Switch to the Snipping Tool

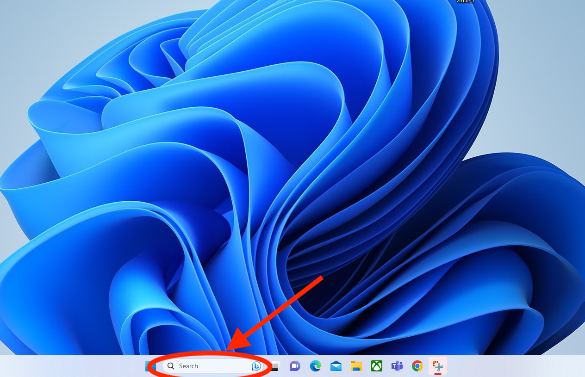[438, 366]
